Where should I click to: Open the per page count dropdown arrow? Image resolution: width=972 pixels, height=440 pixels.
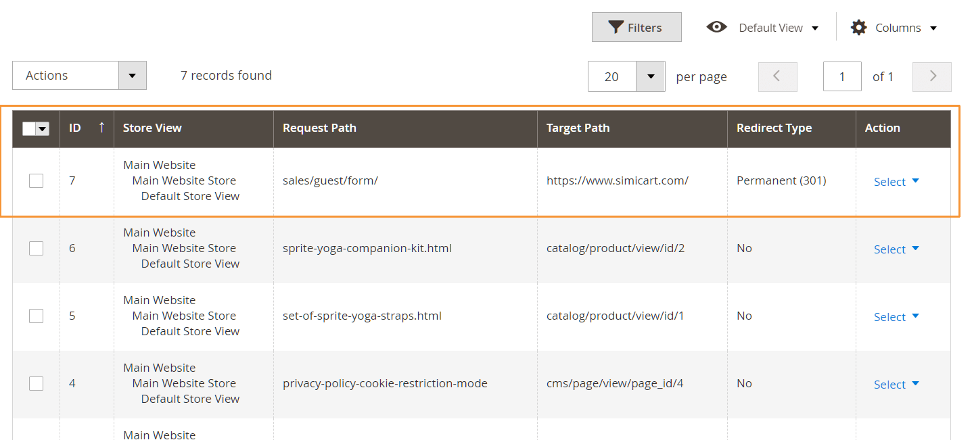click(651, 76)
